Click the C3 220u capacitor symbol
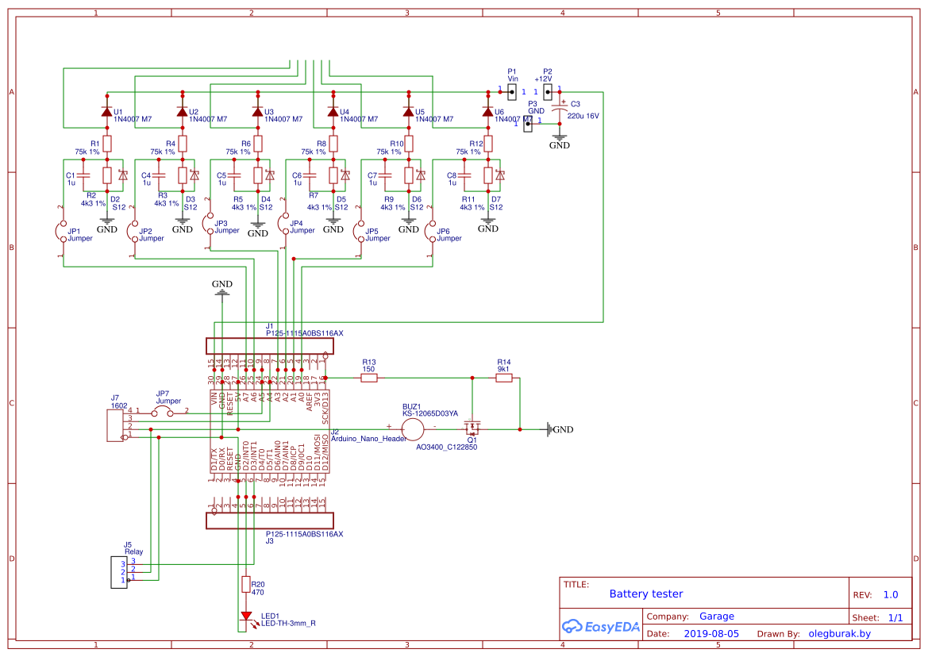The image size is (928, 657). (560, 113)
